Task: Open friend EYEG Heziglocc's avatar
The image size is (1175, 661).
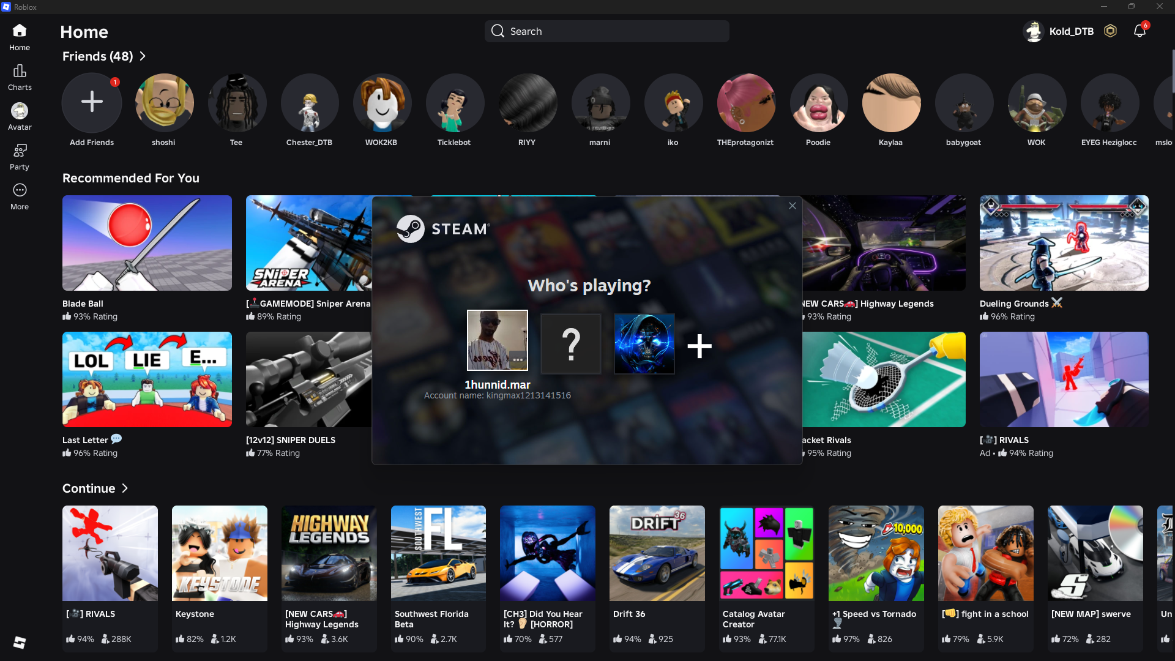Action: point(1110,103)
